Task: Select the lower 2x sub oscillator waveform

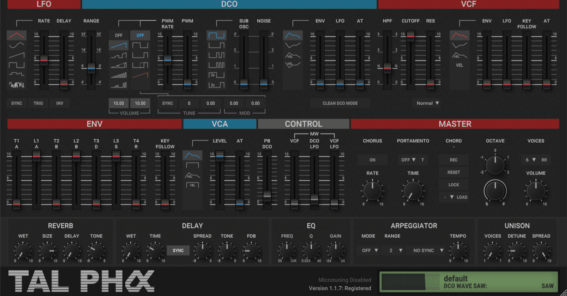Action: tap(216, 84)
